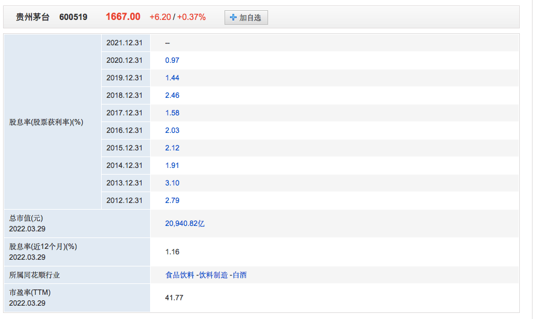Click the 股息率(股票获利率)(%) row header
The width and height of the screenshot is (538, 319).
pyautogui.click(x=46, y=122)
